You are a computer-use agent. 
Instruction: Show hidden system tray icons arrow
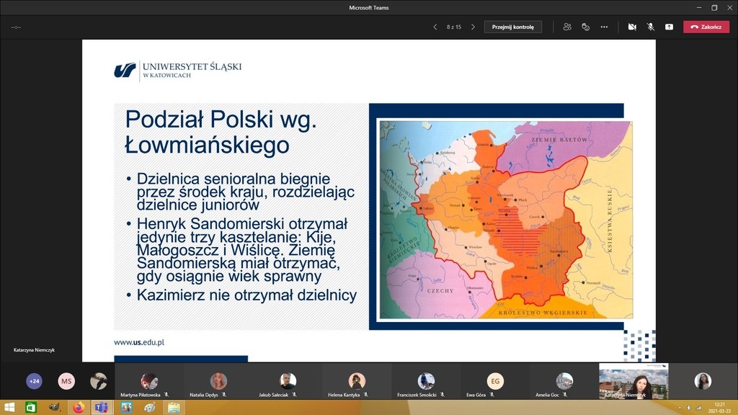679,408
